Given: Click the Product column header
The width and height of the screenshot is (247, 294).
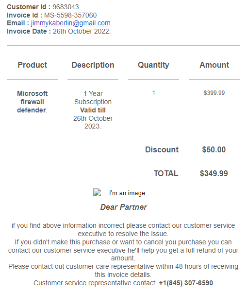Looking at the screenshot, I should (33, 65).
